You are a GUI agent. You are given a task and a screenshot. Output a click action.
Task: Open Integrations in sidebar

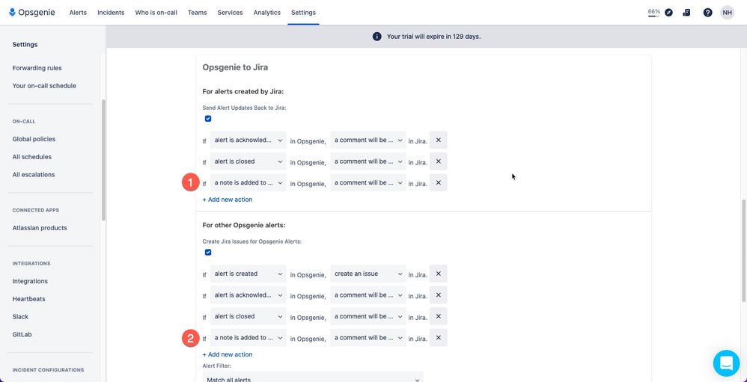[x=30, y=281]
